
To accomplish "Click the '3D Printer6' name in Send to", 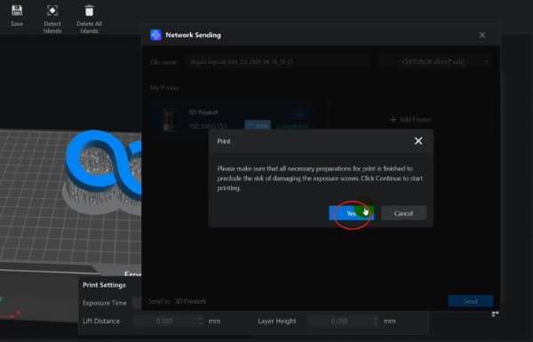I will pos(190,301).
